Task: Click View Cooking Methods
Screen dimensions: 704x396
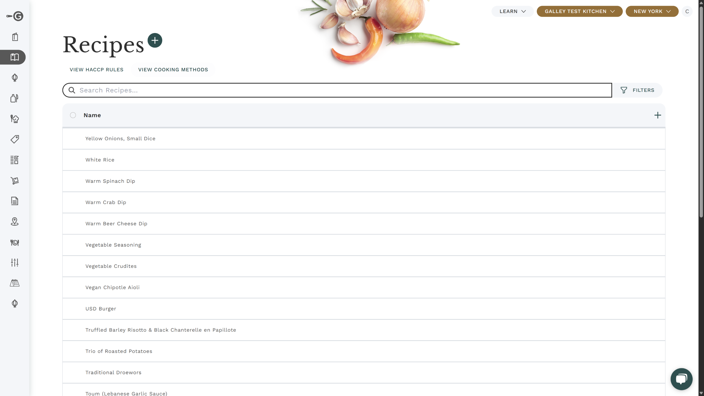Action: coord(173,70)
